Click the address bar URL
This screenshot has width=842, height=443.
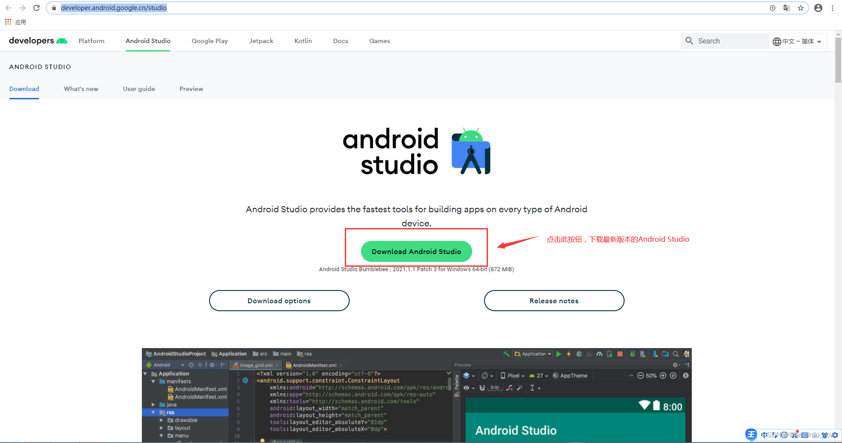(x=114, y=8)
